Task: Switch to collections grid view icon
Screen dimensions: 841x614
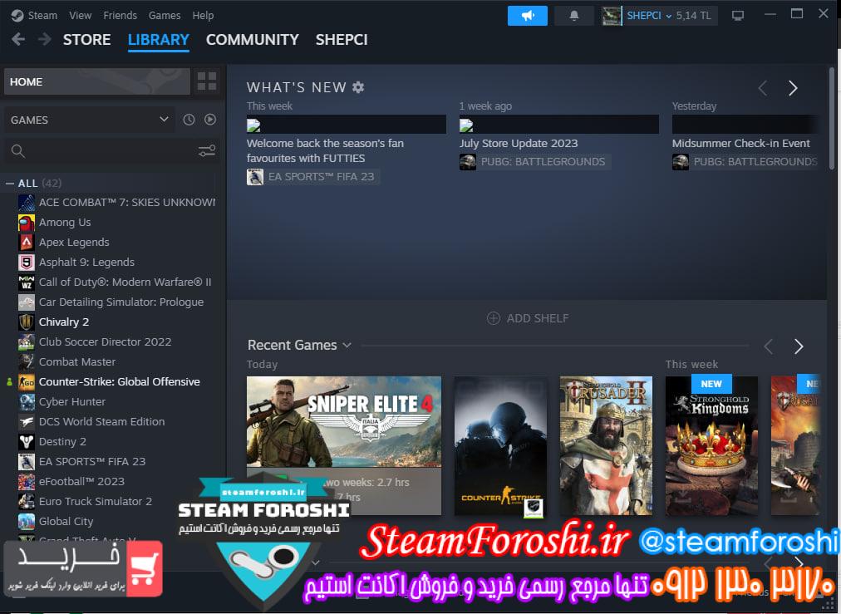Action: [206, 81]
